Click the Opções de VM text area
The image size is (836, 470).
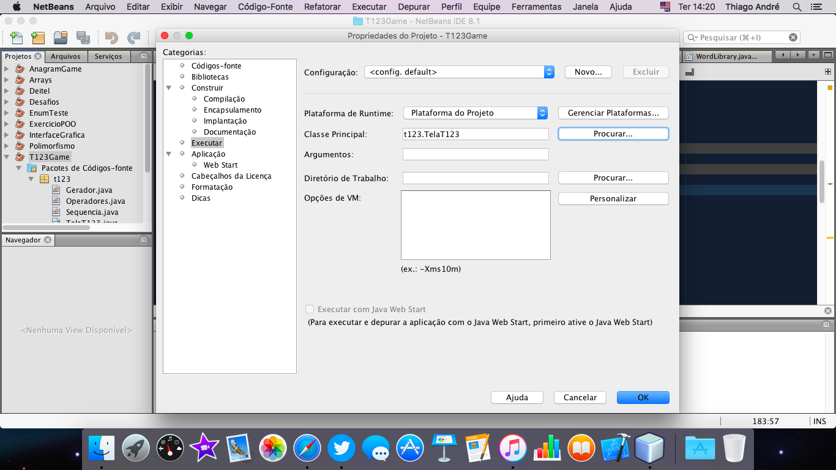coord(476,225)
